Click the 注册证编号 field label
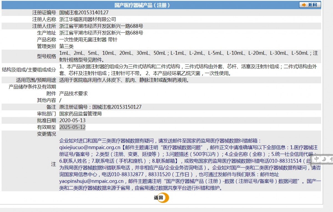This screenshot has height=212, width=333. coord(44,13)
